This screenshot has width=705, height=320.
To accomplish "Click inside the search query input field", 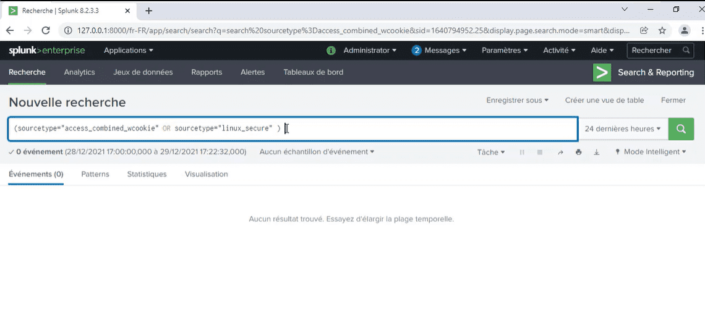I will tap(293, 129).
